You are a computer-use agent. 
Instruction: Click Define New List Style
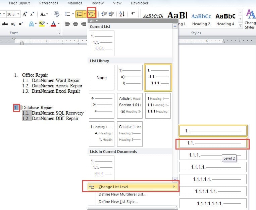(118, 202)
